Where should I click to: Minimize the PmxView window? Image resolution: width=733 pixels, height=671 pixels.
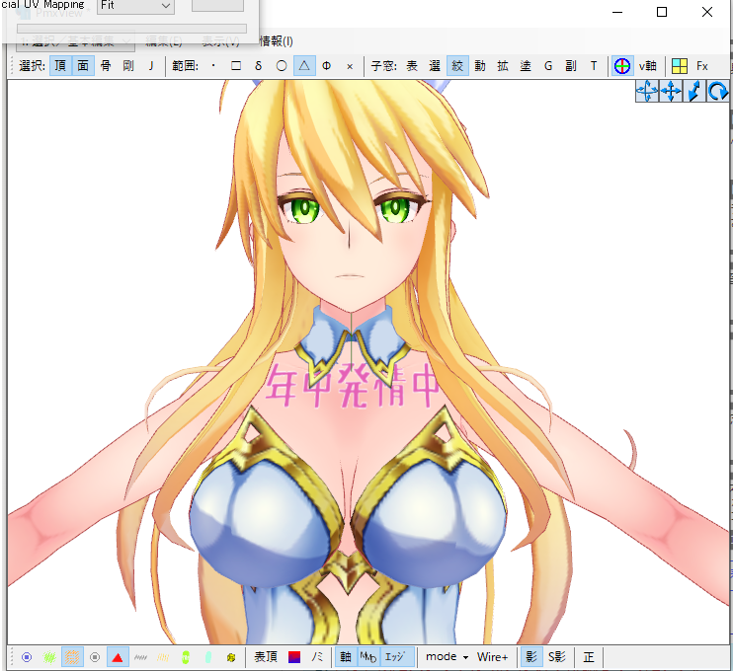click(617, 12)
